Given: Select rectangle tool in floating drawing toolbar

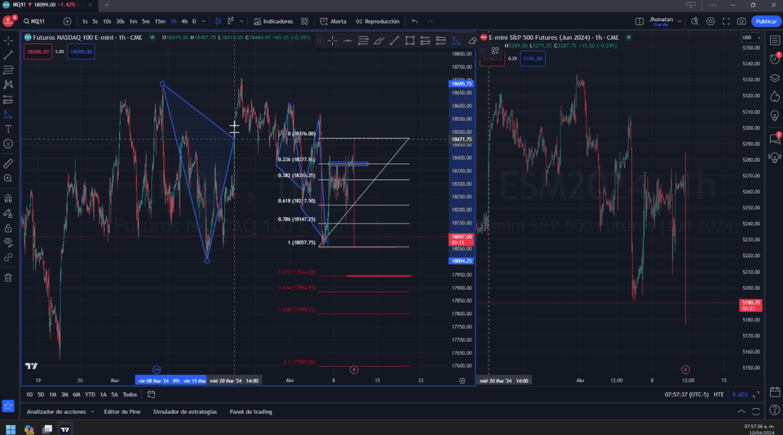Looking at the screenshot, I should (410, 40).
